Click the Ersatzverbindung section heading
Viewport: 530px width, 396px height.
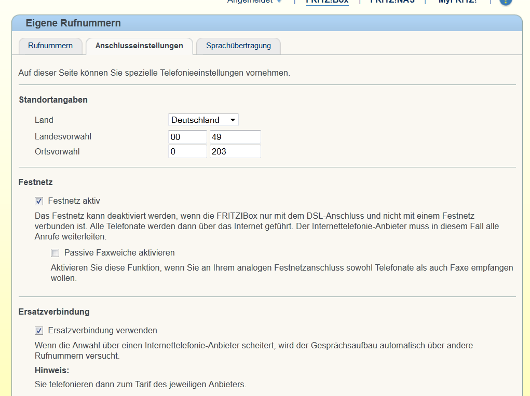[54, 312]
